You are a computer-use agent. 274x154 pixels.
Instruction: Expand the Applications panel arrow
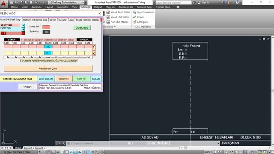pos(115,27)
